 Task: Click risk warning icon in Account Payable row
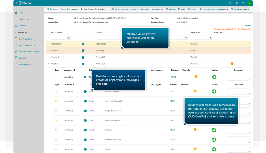click(x=195, y=91)
